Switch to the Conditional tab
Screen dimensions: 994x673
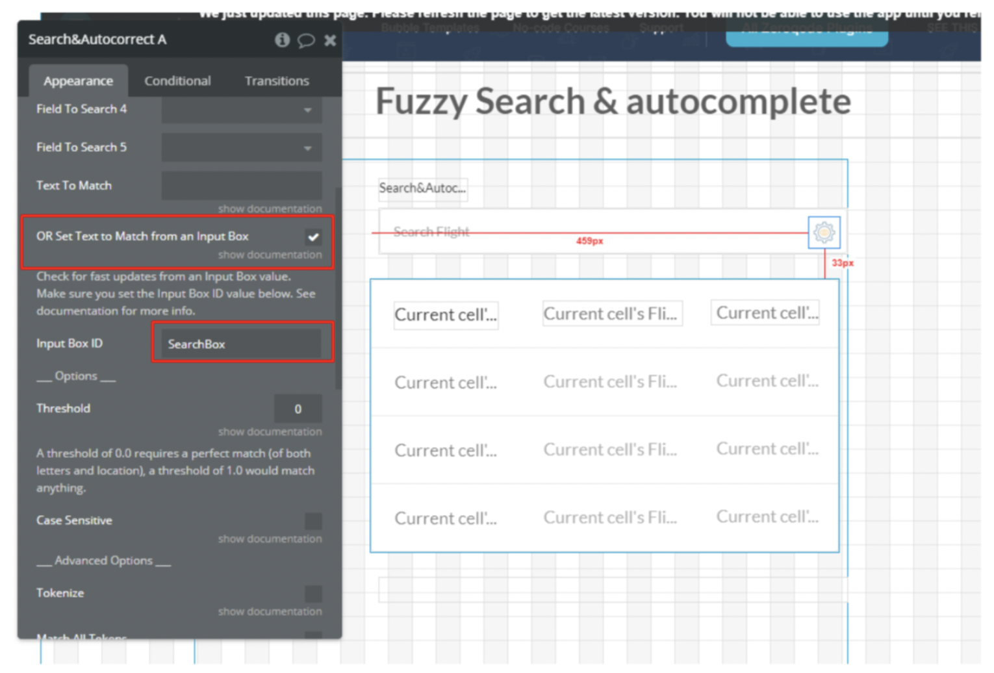(x=177, y=81)
